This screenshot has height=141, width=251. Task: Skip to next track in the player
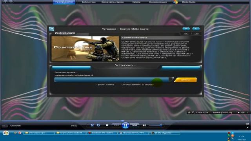point(135,125)
